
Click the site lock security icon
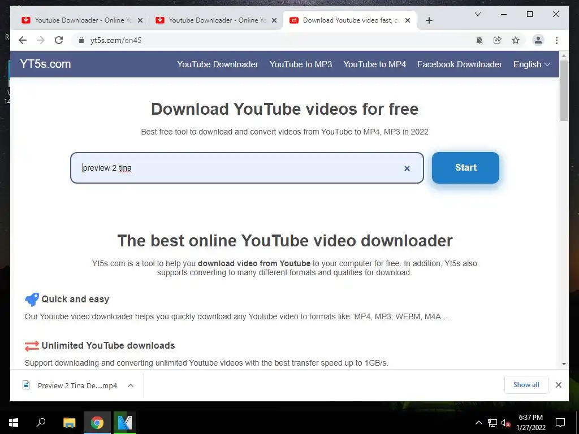(x=81, y=40)
